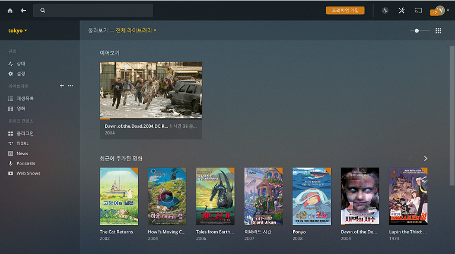Open the Lupin the Third poster
The image size is (455, 254).
click(408, 196)
